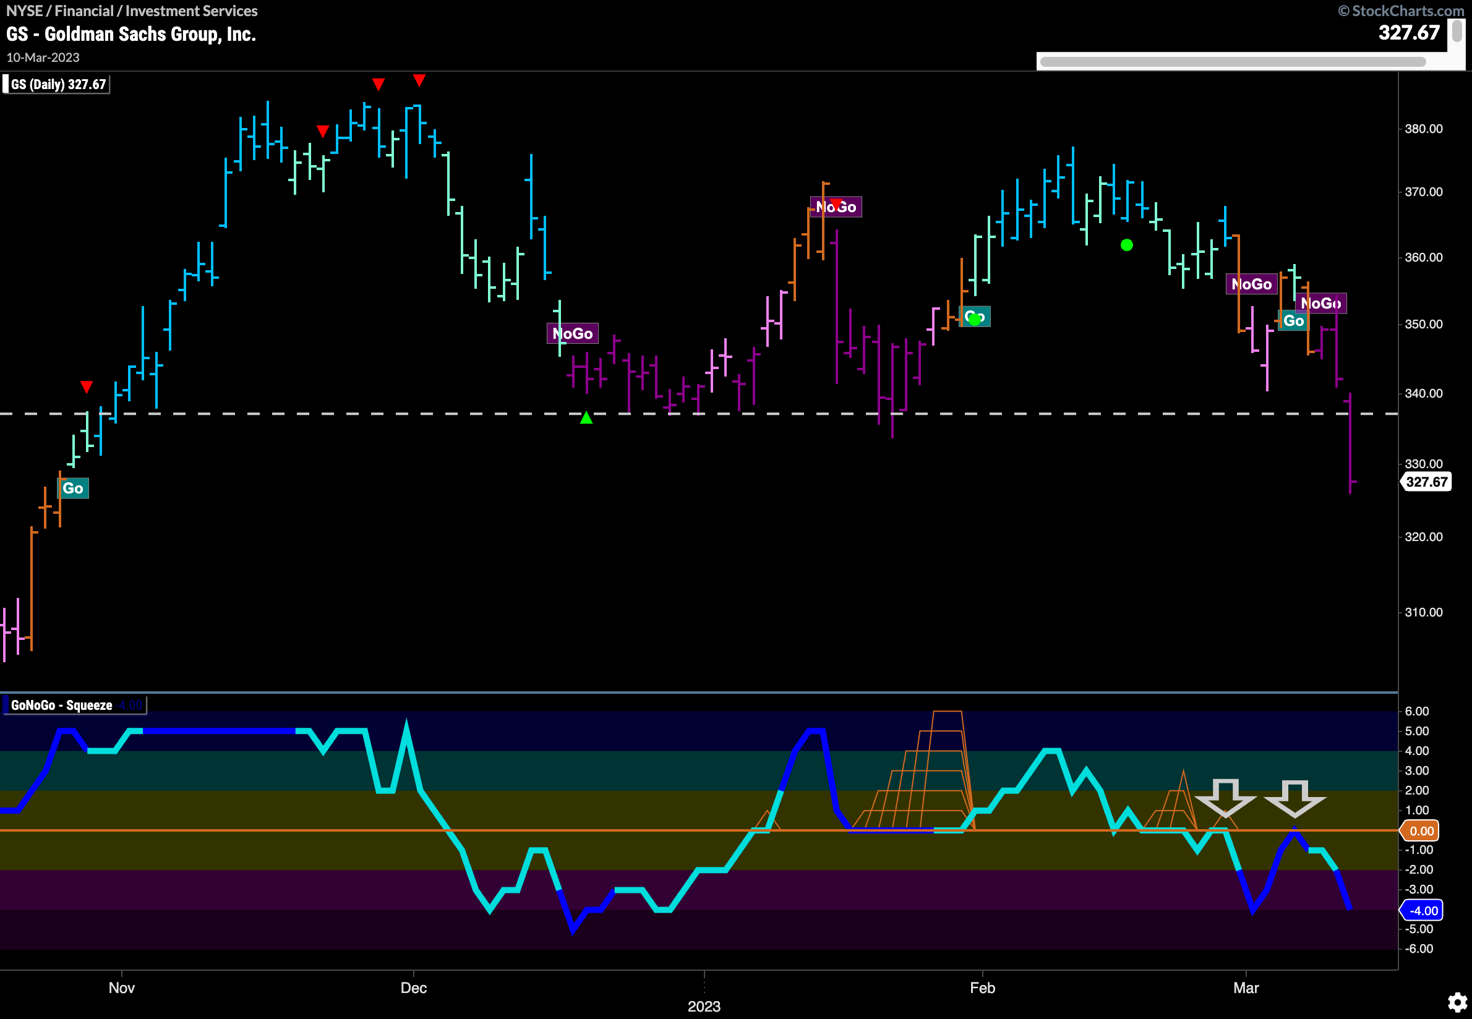
Task: Click the chart title GS - Goldman Sachs Group, Inc.
Action: coord(132,34)
